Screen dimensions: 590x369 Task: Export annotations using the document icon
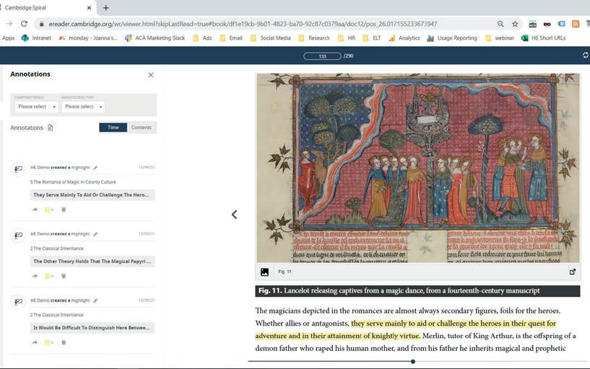(x=50, y=128)
